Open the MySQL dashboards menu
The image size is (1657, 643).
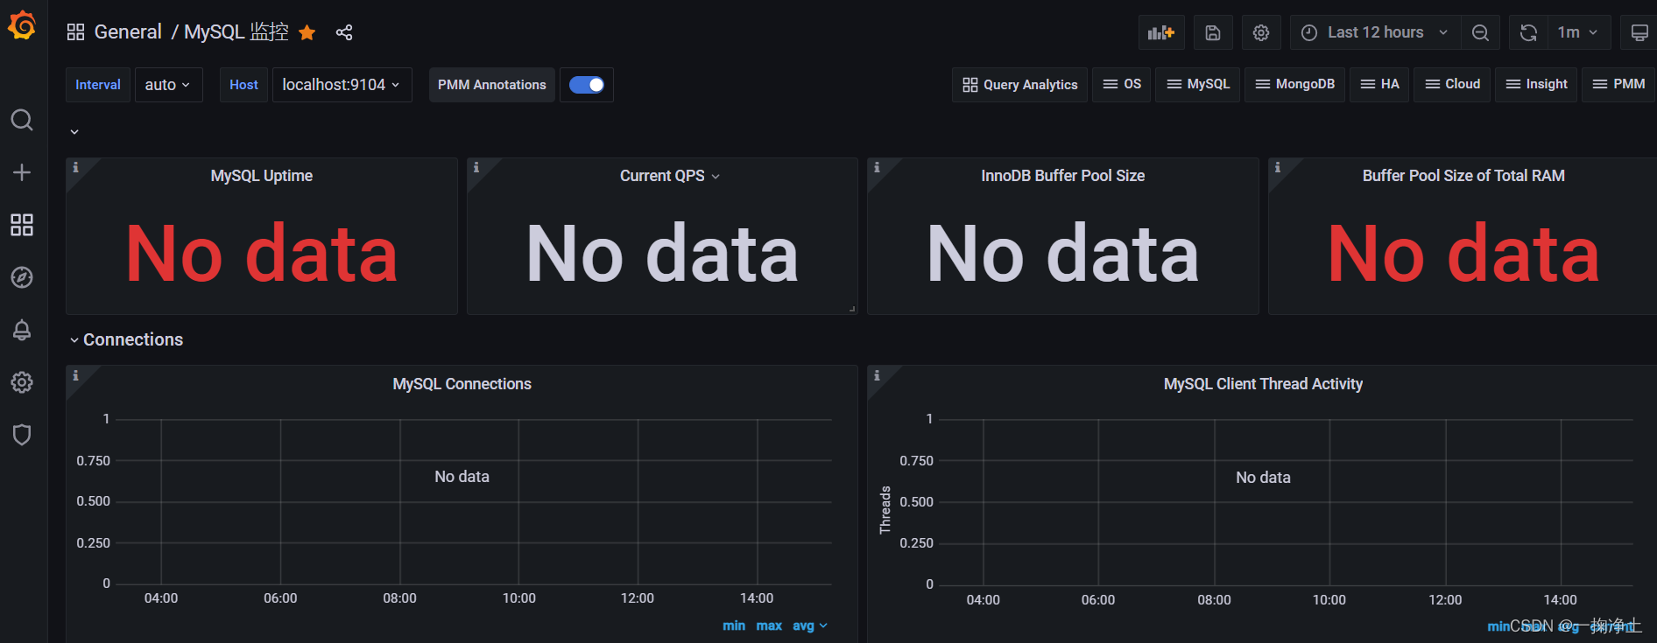[1198, 85]
